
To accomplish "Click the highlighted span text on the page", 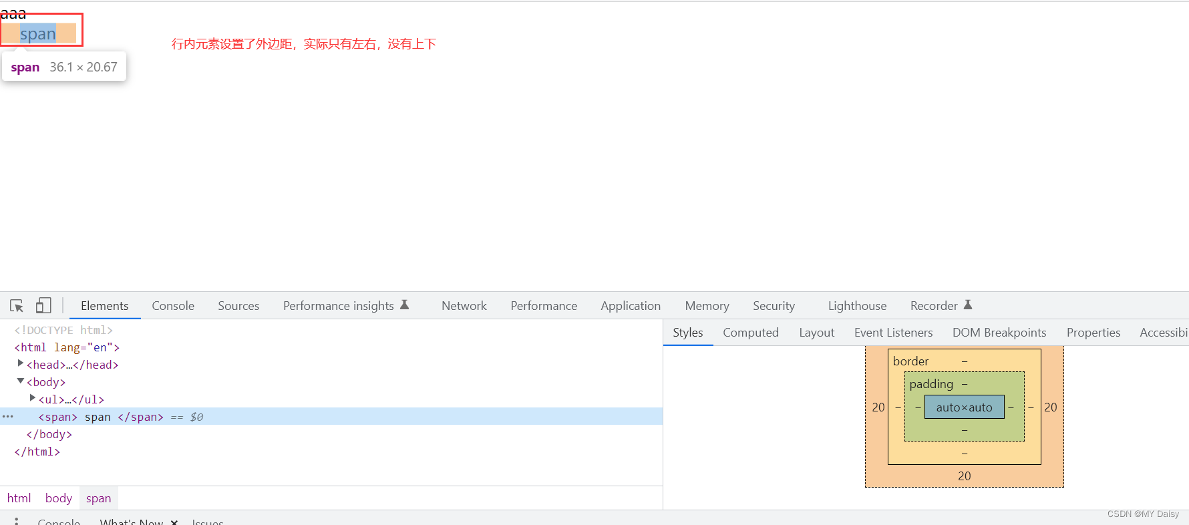I will [38, 34].
